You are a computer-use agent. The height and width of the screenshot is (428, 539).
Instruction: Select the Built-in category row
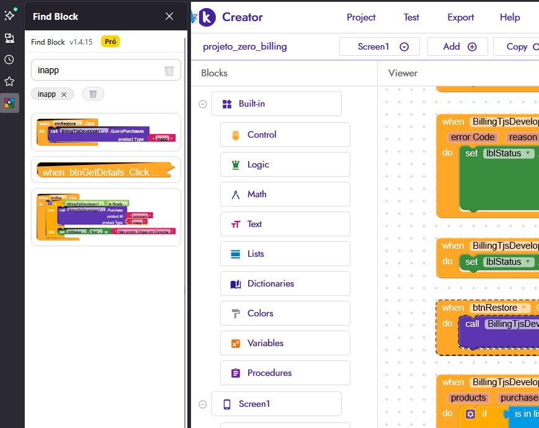pyautogui.click(x=277, y=104)
